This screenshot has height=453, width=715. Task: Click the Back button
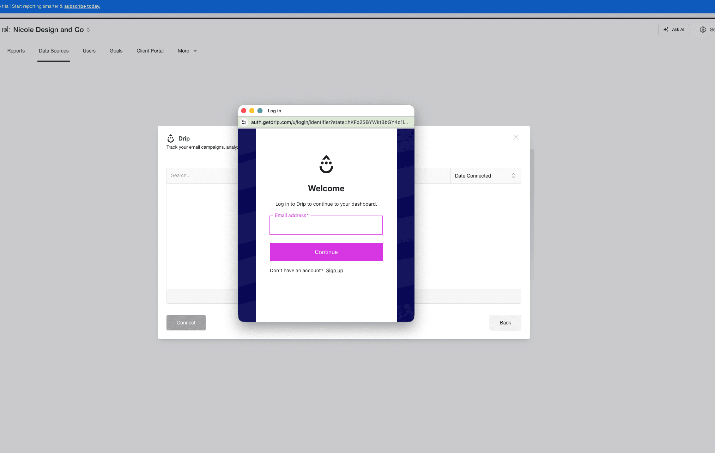[x=505, y=323]
